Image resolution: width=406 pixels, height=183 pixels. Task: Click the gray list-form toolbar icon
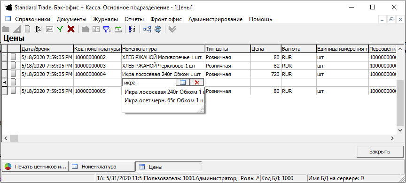coord(96,29)
